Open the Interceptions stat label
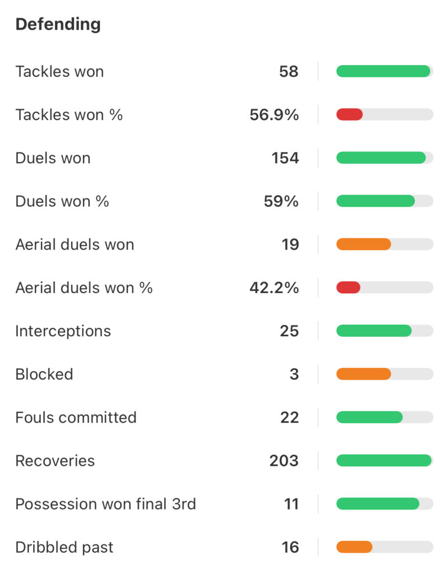444x574 pixels. [63, 331]
